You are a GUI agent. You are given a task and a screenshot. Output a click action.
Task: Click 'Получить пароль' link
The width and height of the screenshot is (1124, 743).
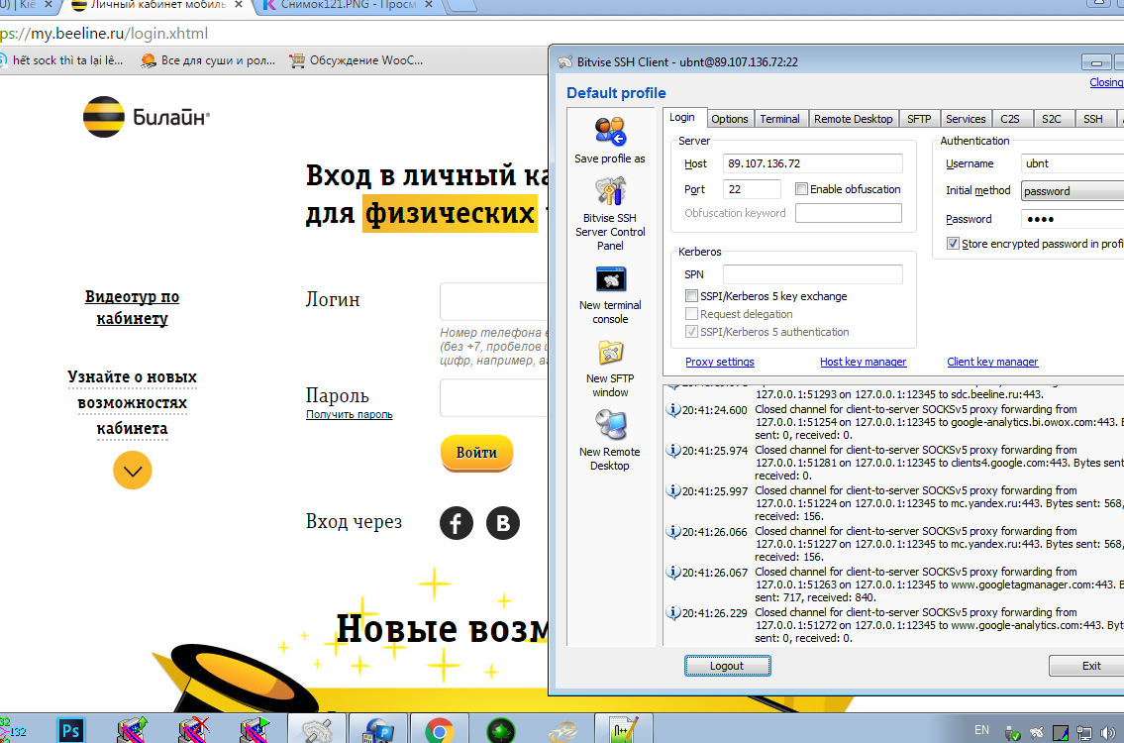click(350, 414)
